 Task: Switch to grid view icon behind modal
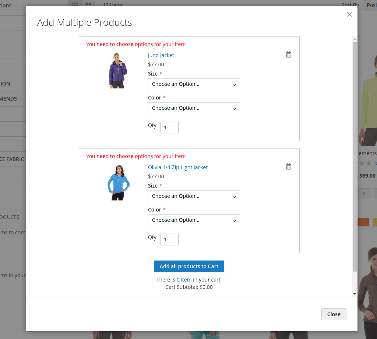tap(75, 4)
